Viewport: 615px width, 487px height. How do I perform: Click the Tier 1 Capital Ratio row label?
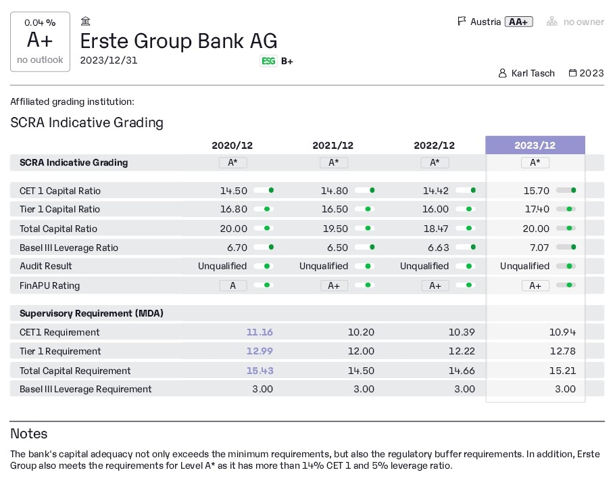pos(59,210)
